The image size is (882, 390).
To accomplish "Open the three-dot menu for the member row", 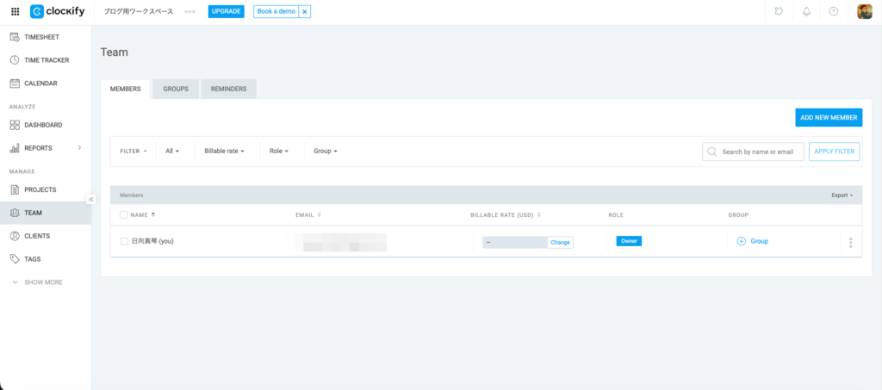I will click(850, 242).
